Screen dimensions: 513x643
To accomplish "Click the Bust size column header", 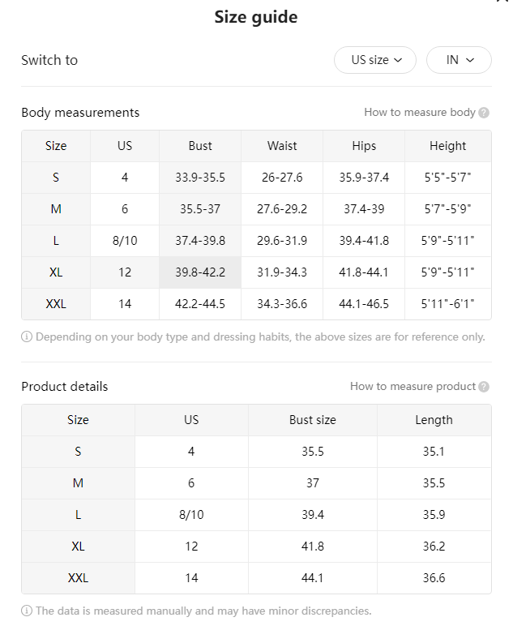I will 313,420.
